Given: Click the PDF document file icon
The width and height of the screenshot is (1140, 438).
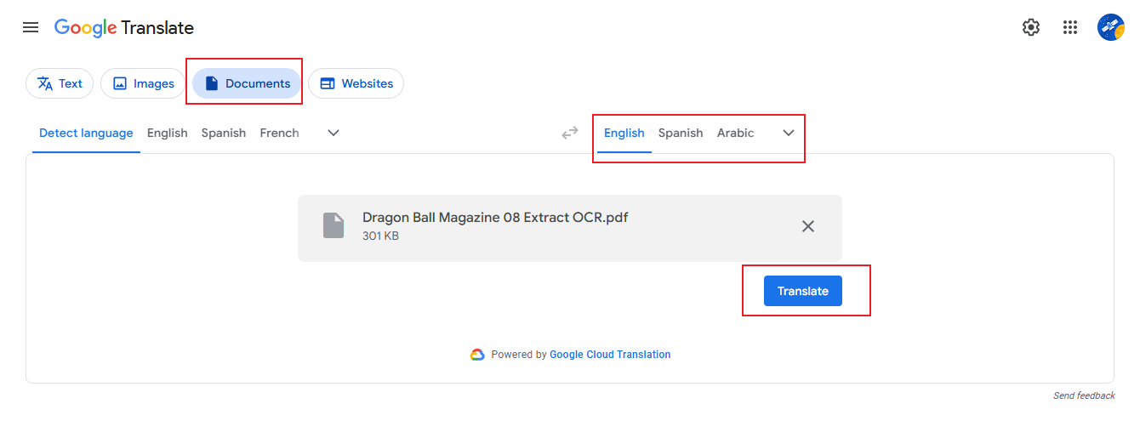Looking at the screenshot, I should (333, 225).
